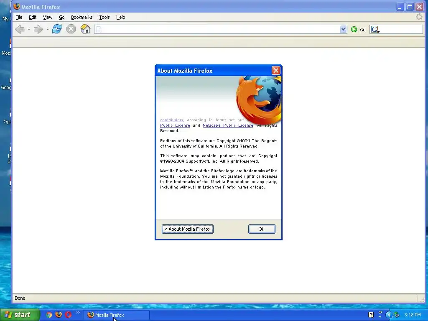The width and height of the screenshot is (428, 321).
Task: Go to the Home page icon
Action: (x=85, y=29)
